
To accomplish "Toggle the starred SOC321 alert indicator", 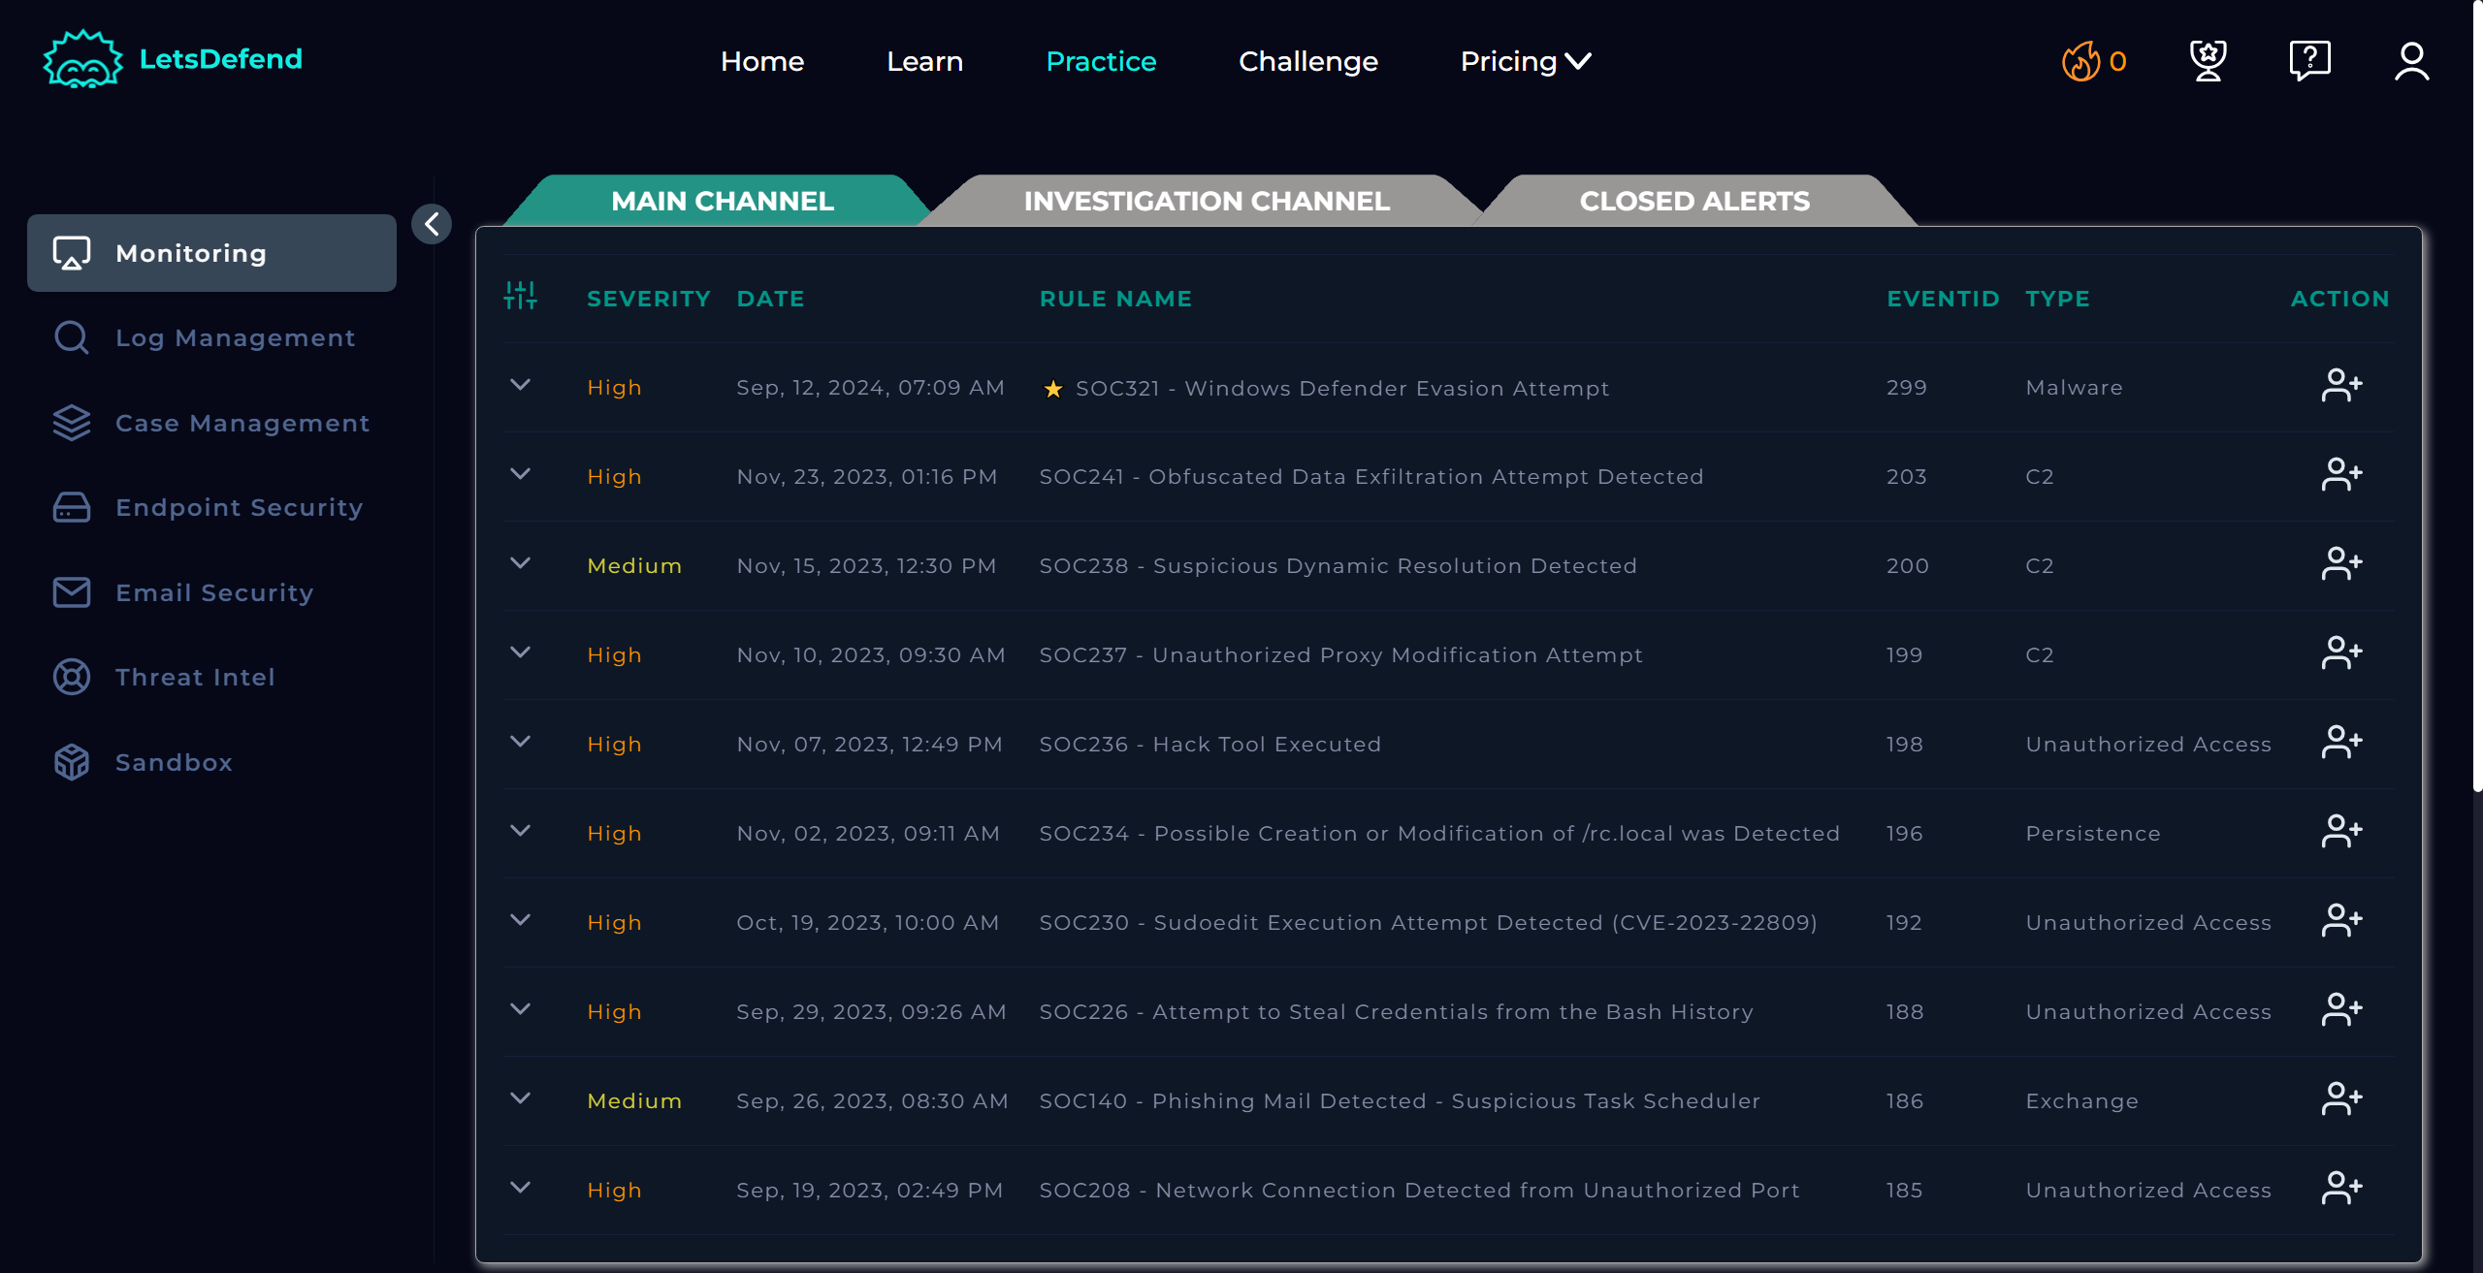I will pyautogui.click(x=1052, y=387).
